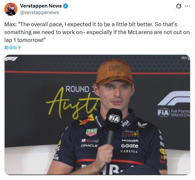Viewport: 195px width, 180px height.
Task: Open the more options ellipsis menu
Action: coord(187,6)
